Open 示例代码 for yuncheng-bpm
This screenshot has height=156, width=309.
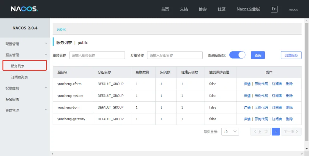pos(261,107)
